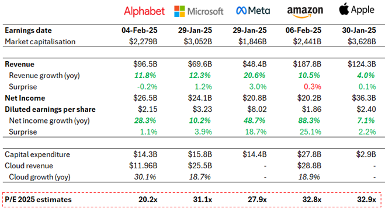Image resolution: width=385 pixels, height=212 pixels.
Task: Click Microsoft's cloud growth 18.7%
Action: point(200,177)
